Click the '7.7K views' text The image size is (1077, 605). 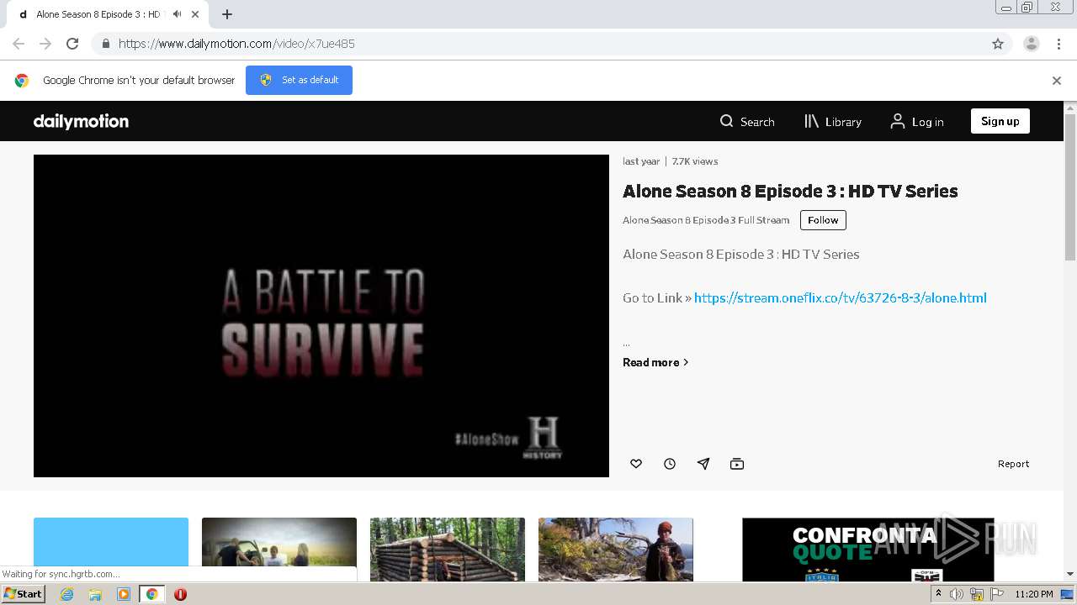(695, 161)
